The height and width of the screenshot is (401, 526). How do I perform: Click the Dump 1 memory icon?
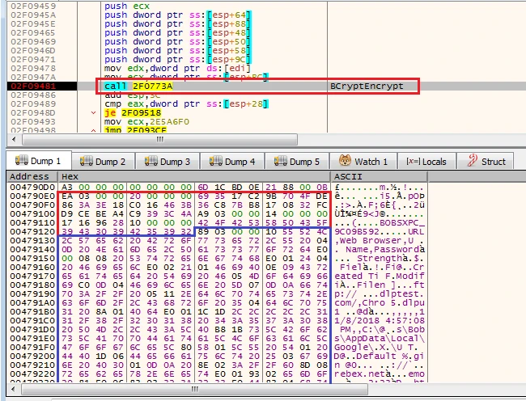tap(22, 160)
